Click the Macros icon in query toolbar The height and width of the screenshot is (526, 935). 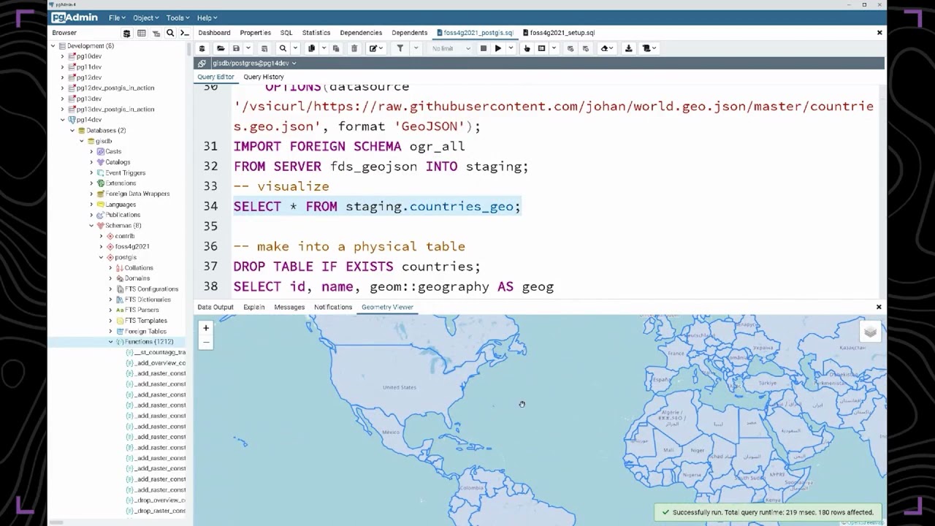[x=646, y=48]
